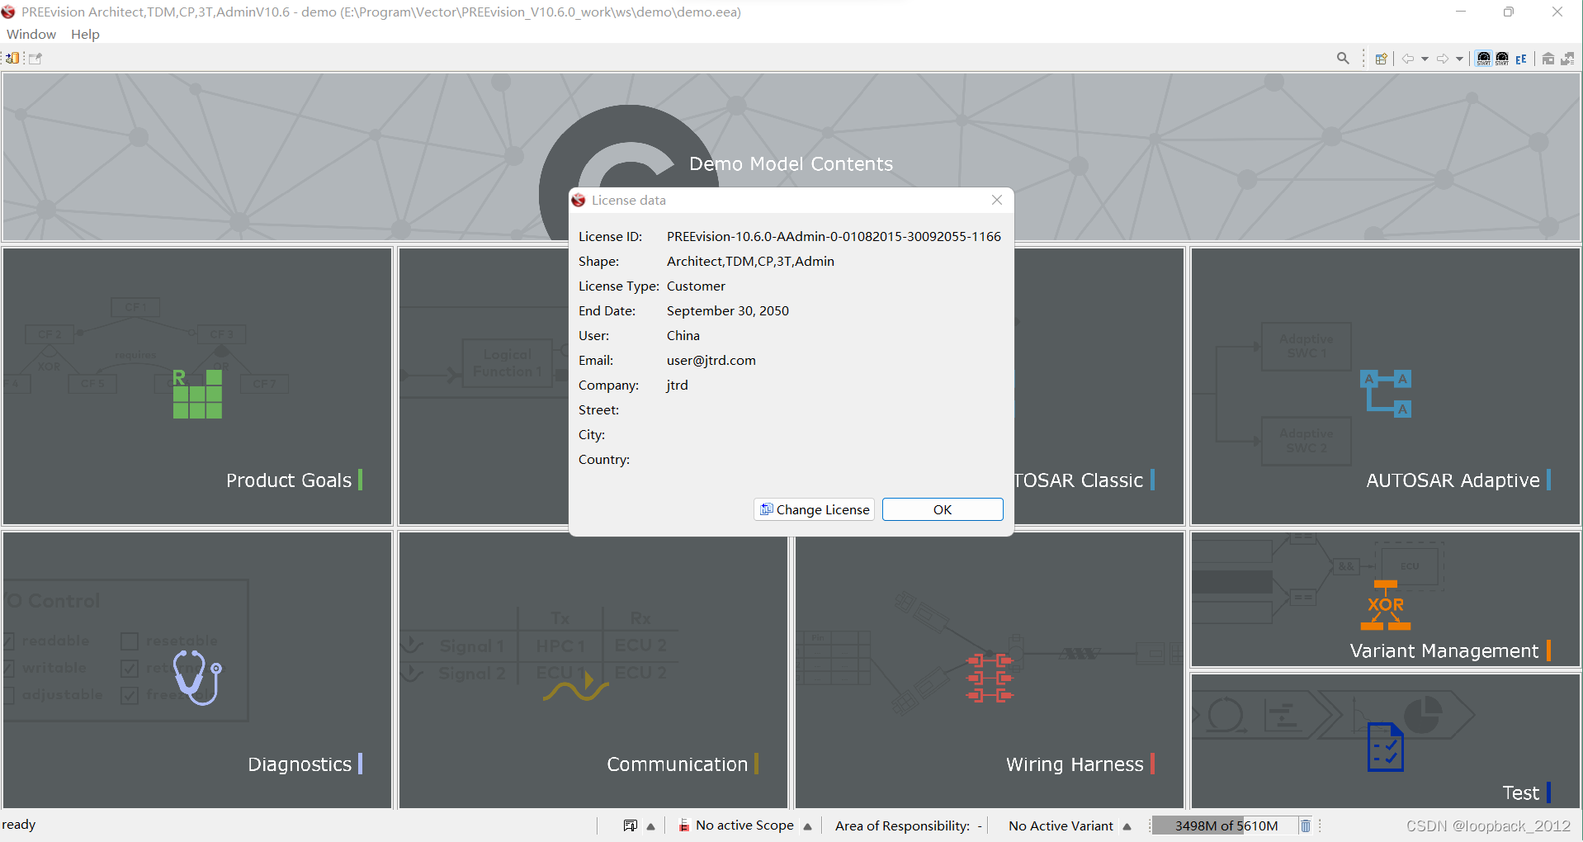1583x842 pixels.
Task: Click the Demo Model Contents header banner
Action: coord(791,157)
